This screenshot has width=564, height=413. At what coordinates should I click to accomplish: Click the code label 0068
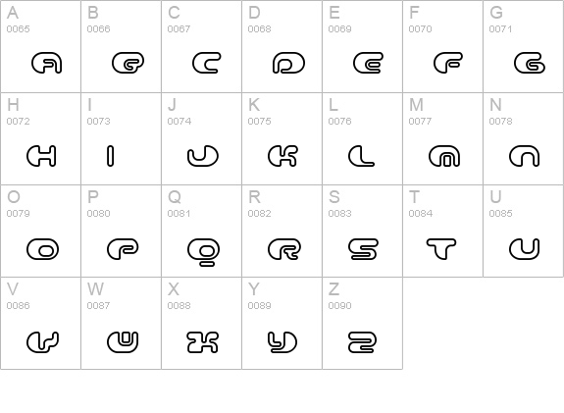tap(259, 28)
